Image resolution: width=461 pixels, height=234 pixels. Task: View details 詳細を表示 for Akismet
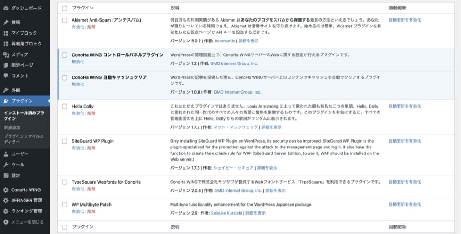(249, 41)
